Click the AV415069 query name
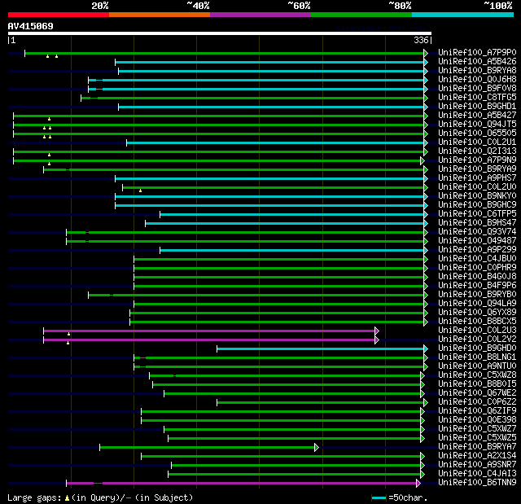 31,26
